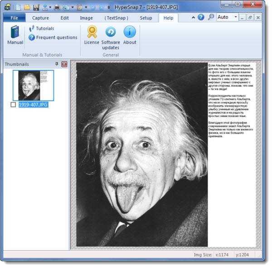Switch to the Edit tab
The image size is (272, 268).
[64, 18]
